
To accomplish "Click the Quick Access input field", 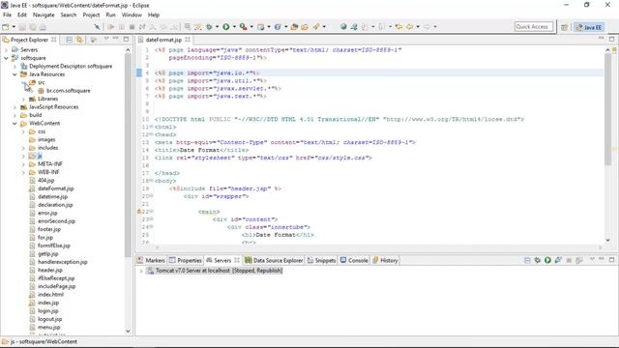I will tap(534, 27).
